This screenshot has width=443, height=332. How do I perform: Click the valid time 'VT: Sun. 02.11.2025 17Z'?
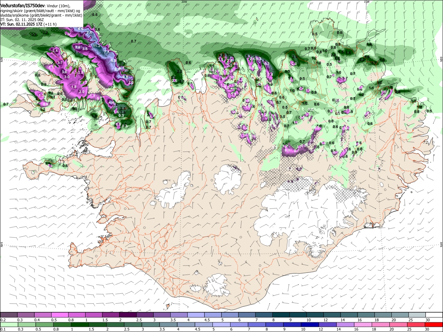pos(21,24)
